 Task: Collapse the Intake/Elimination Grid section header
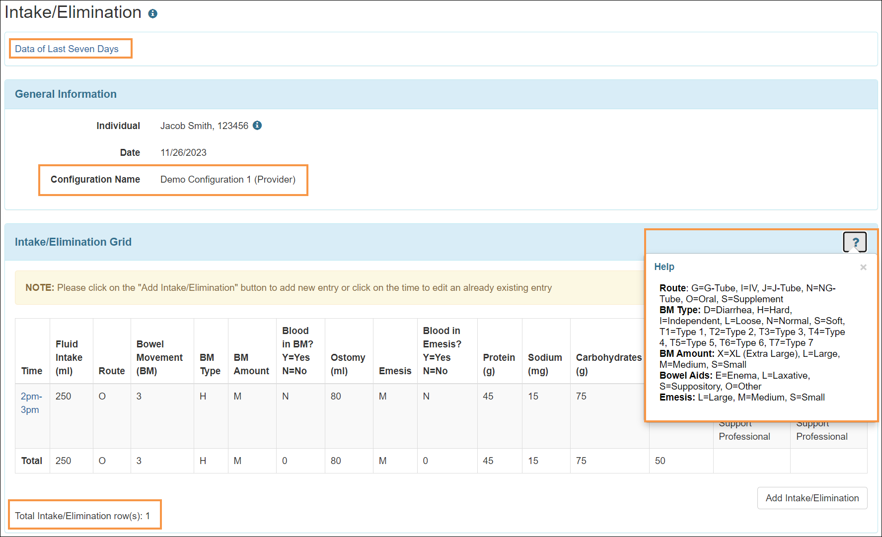[73, 242]
